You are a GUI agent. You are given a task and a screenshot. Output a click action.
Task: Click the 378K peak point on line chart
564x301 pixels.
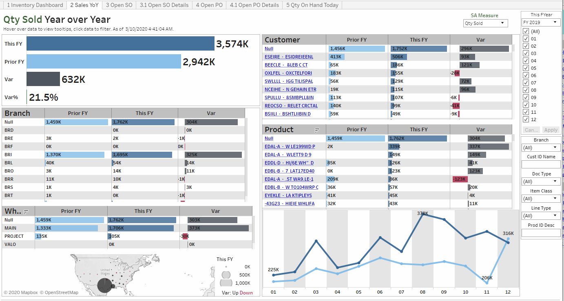[x=423, y=214]
